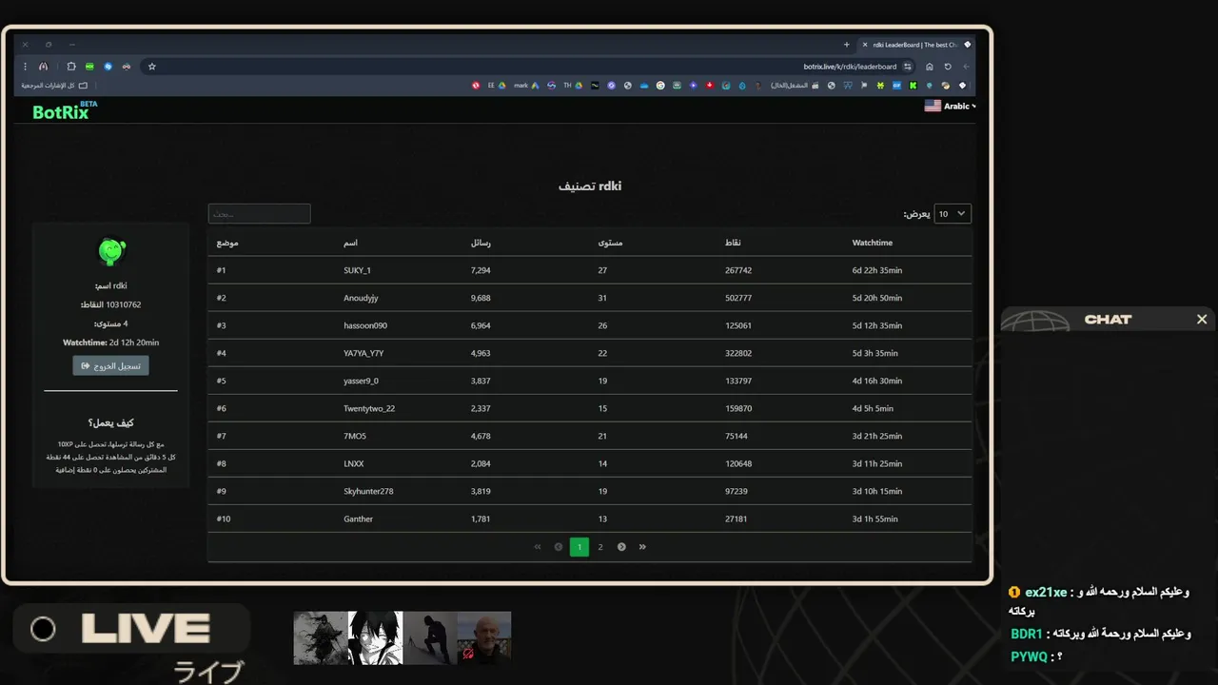Click the black-haired anime character thumbnail
This screenshot has height=685, width=1218.
click(x=375, y=637)
